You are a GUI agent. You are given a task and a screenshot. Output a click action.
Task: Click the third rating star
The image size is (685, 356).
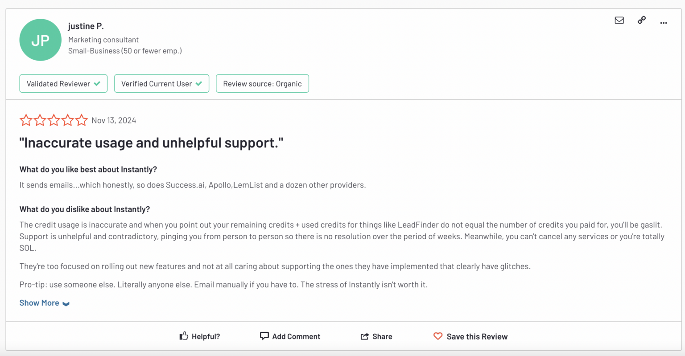pos(54,120)
